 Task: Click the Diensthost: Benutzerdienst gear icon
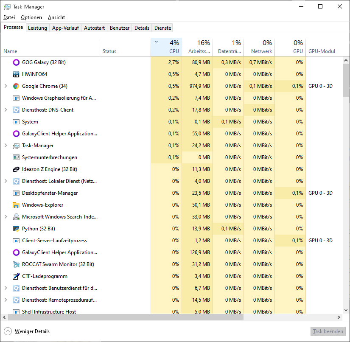16,288
